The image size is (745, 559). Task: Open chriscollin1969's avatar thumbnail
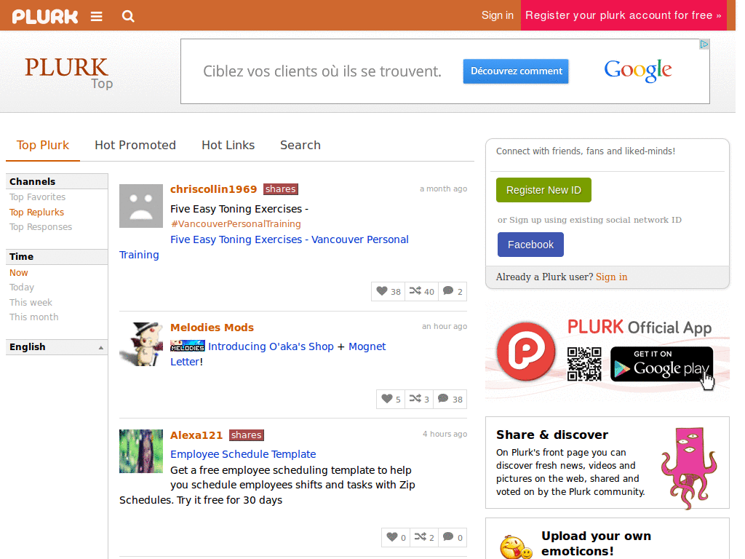pyautogui.click(x=141, y=206)
